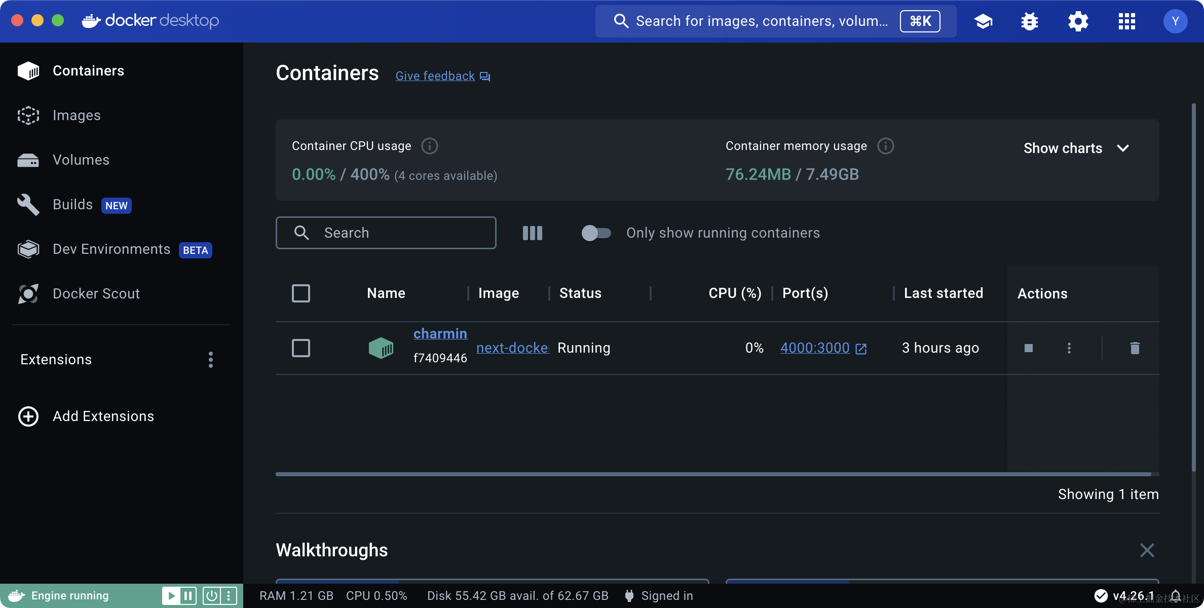Delete the charmin container with trash icon
Screen dimensions: 1204x608
click(1135, 348)
